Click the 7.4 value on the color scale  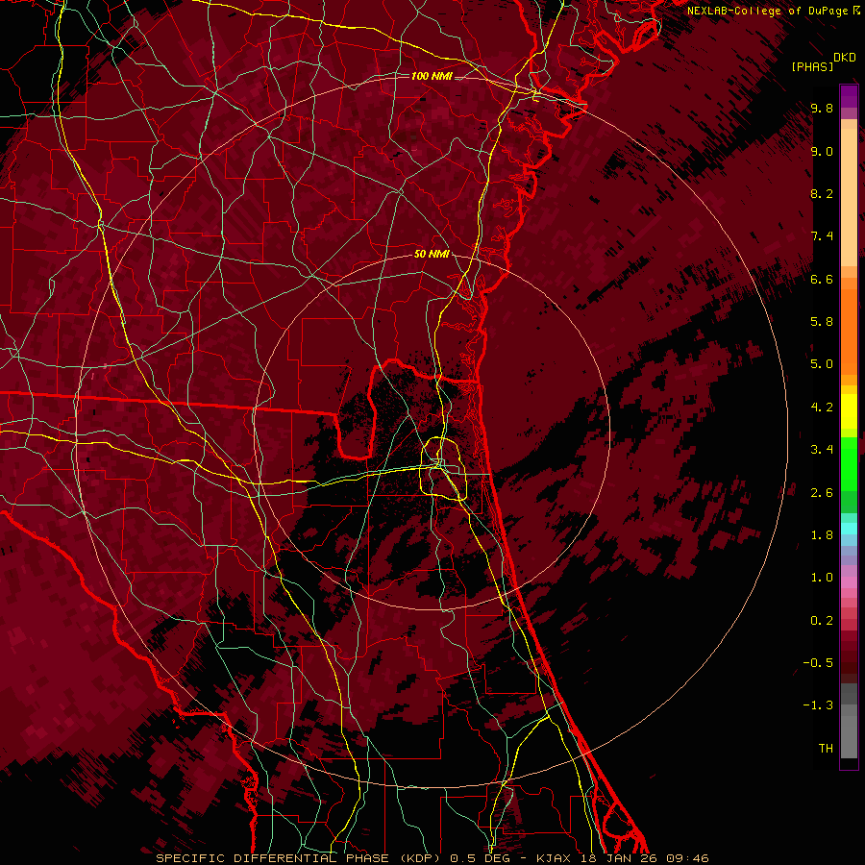822,236
